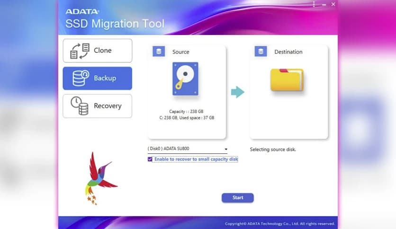Open the Clone tab
The image size is (396, 229).
click(98, 51)
